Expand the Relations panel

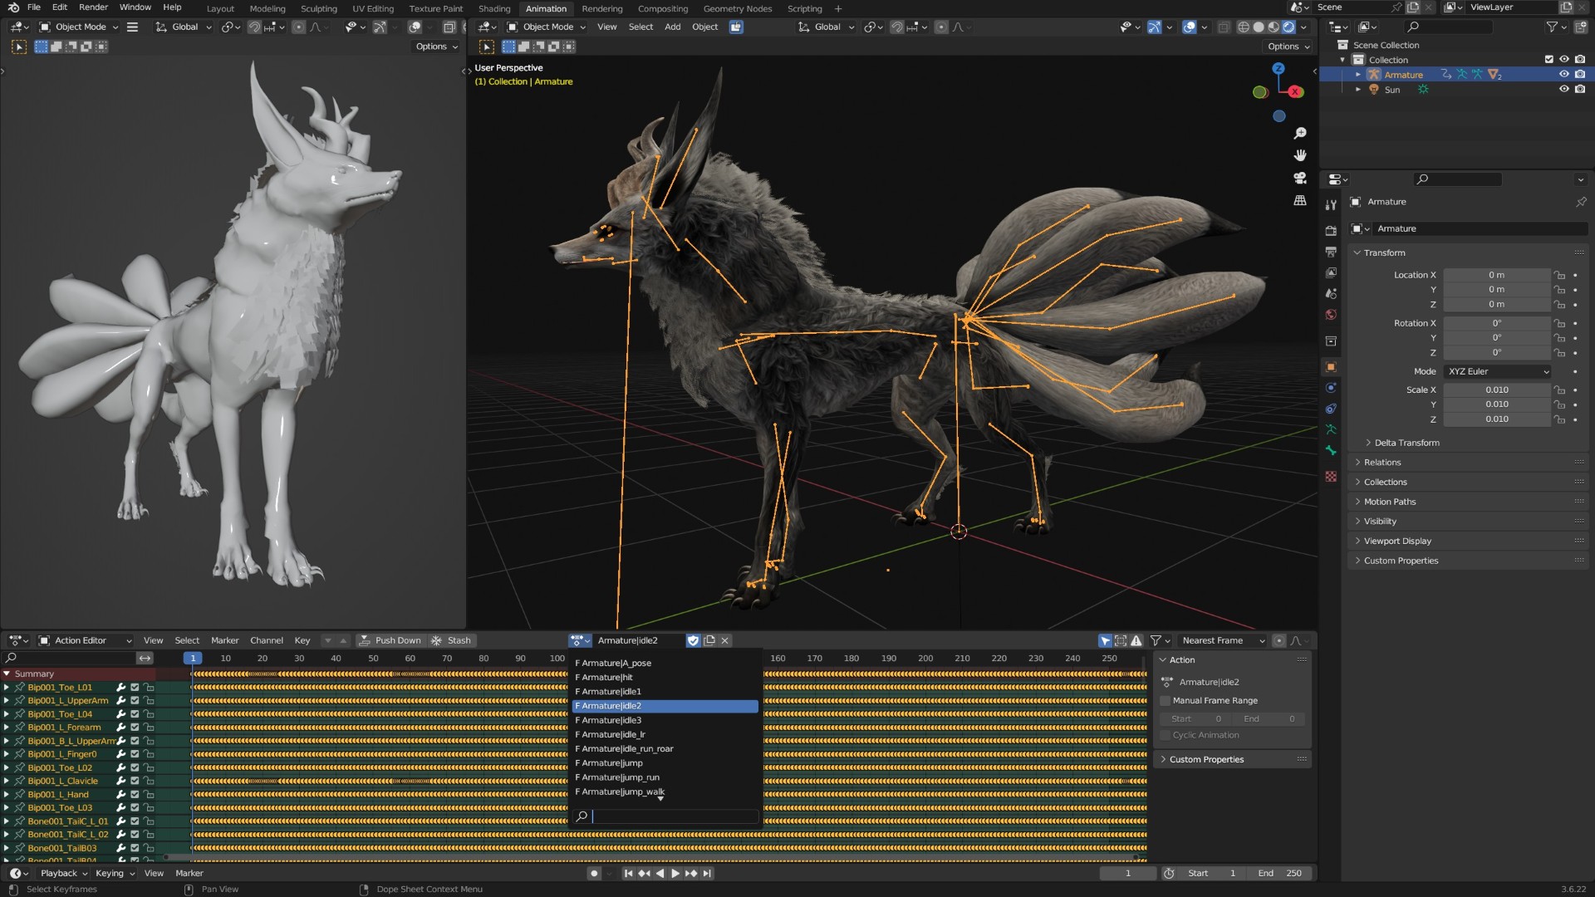point(1382,463)
